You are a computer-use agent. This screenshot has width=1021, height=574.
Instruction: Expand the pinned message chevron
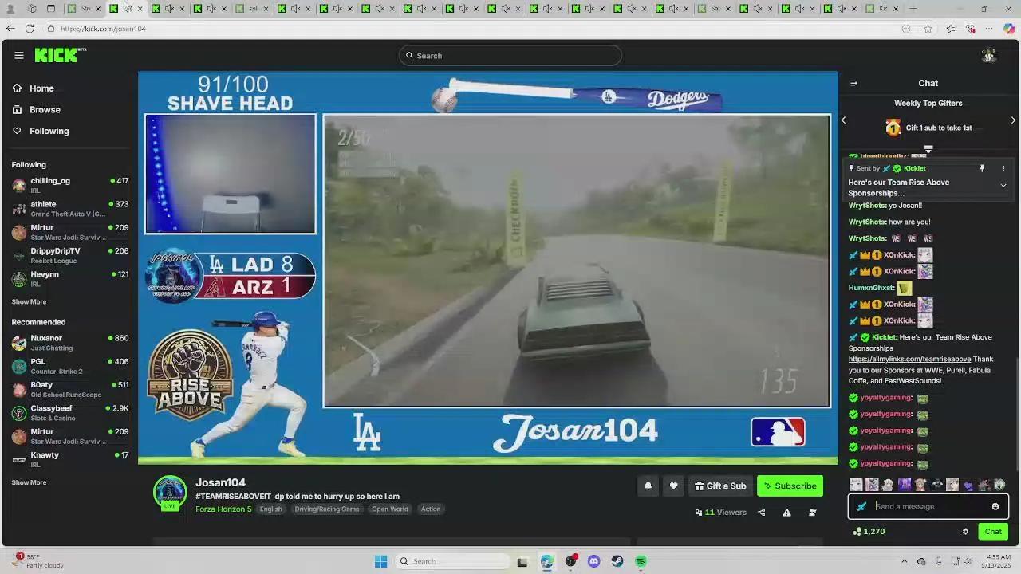[1003, 185]
